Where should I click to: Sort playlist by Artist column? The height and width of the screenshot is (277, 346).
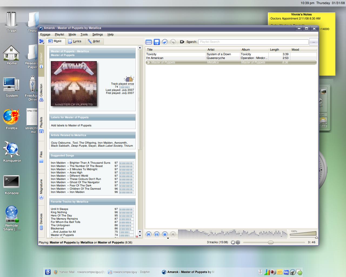[x=223, y=50]
